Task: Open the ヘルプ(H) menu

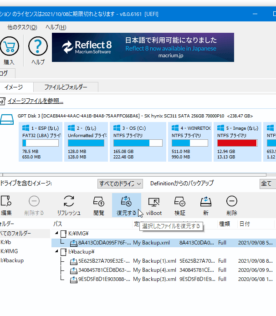Action: click(56, 27)
